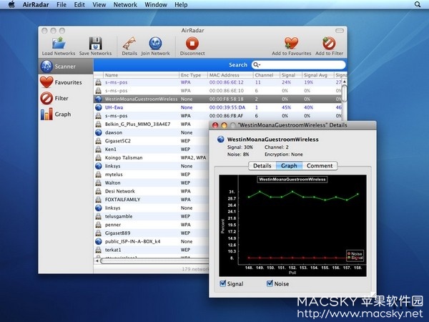Screen dimensions: 429x322
Task: Select the penner network row
Action: click(x=151, y=225)
